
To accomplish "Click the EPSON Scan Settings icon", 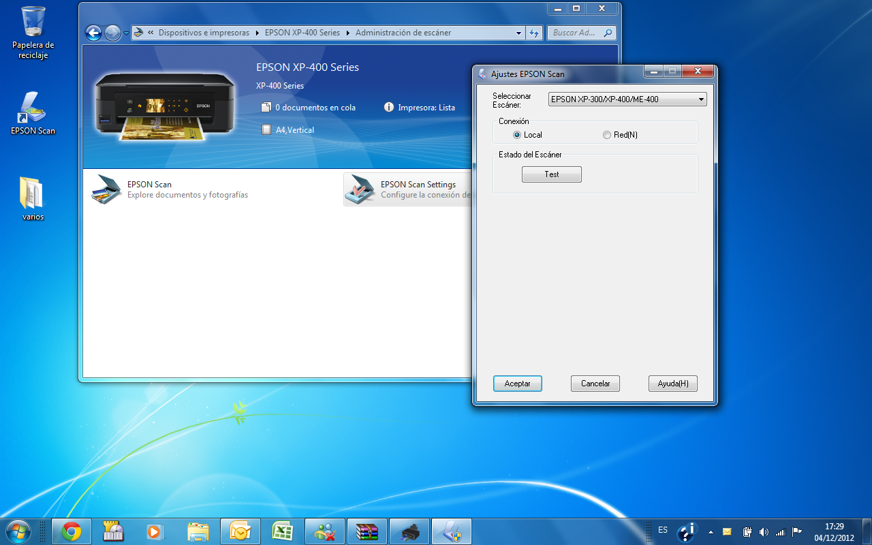I will pos(360,189).
